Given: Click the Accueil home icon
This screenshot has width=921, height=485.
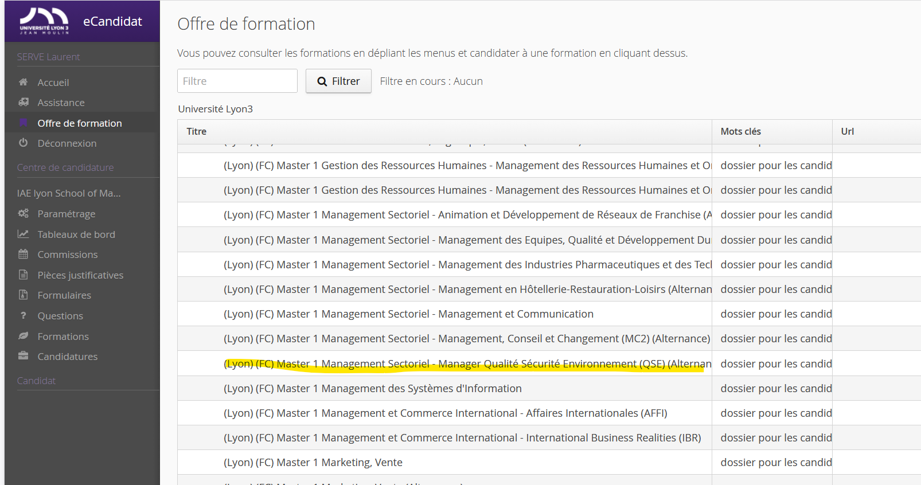Looking at the screenshot, I should 23,82.
